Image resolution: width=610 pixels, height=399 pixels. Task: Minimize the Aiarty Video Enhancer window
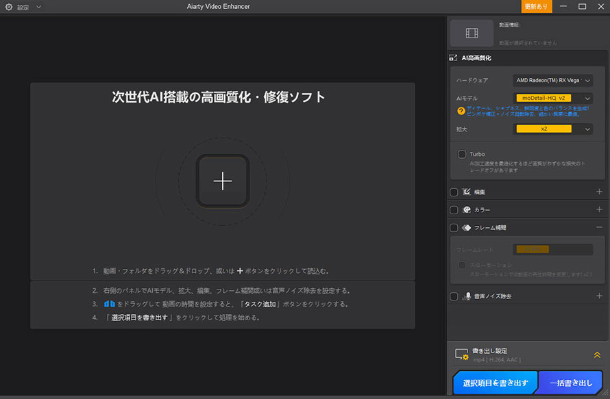pyautogui.click(x=563, y=7)
